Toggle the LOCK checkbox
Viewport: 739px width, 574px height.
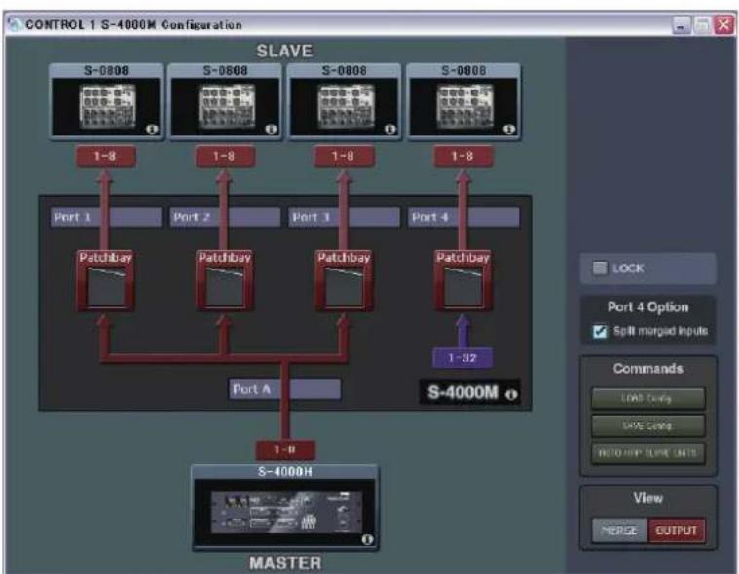(599, 268)
